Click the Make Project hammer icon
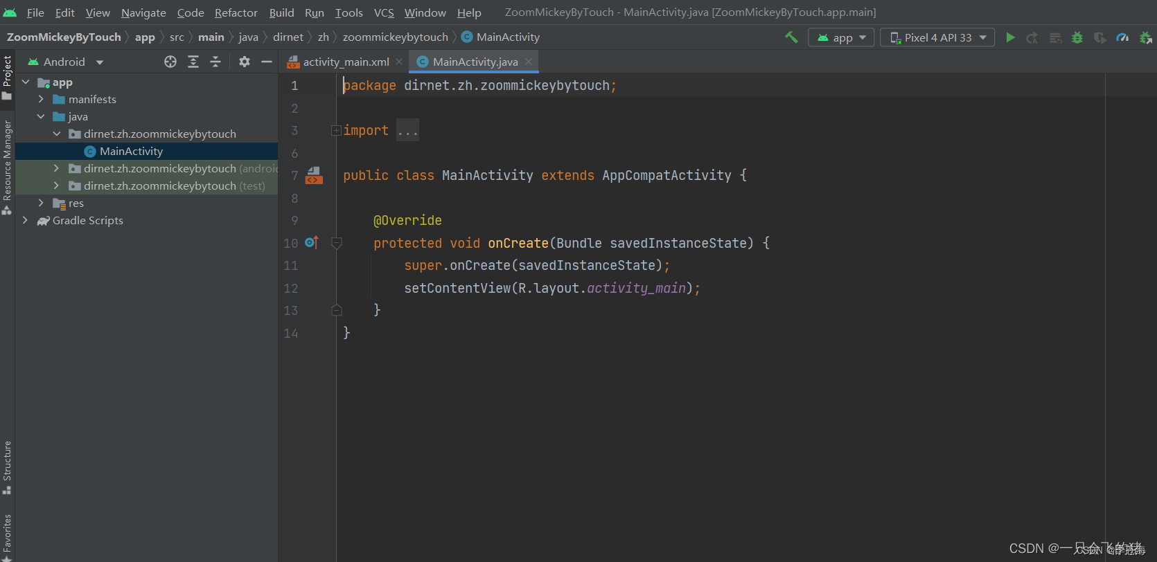The height and width of the screenshot is (562, 1157). point(791,37)
